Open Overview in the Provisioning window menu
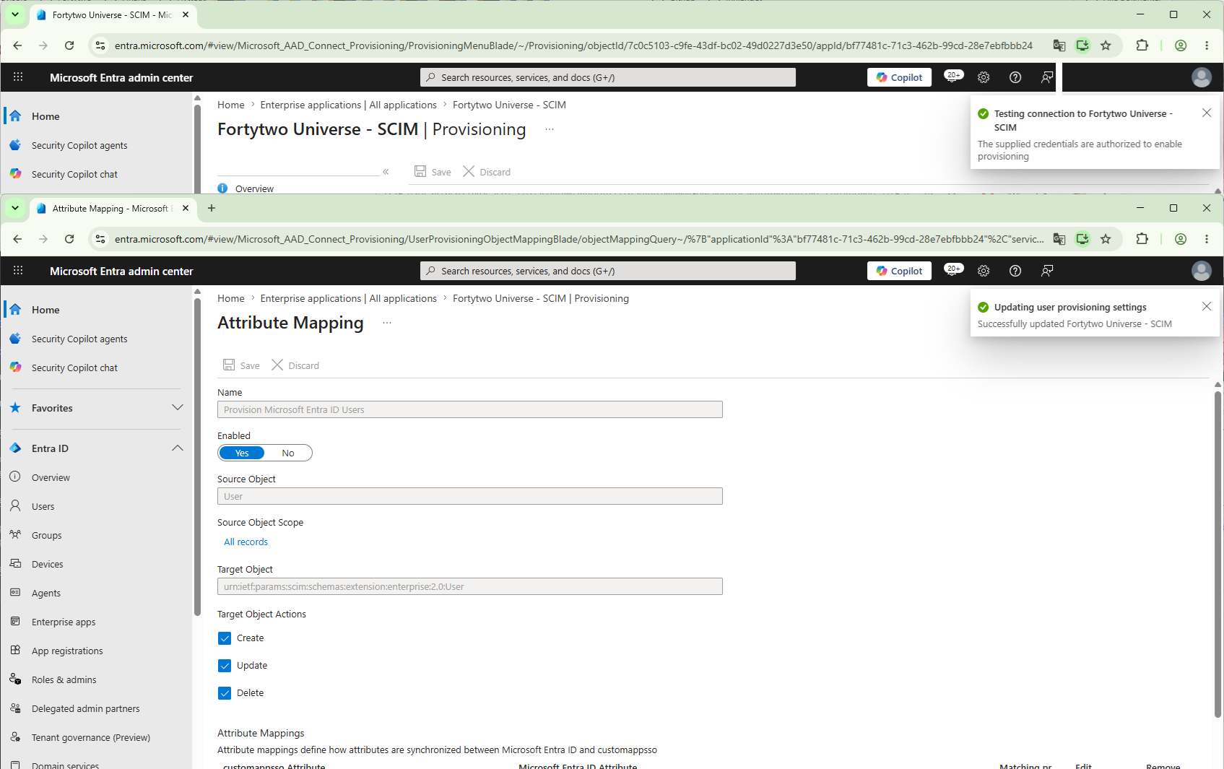The image size is (1224, 769). pyautogui.click(x=254, y=188)
